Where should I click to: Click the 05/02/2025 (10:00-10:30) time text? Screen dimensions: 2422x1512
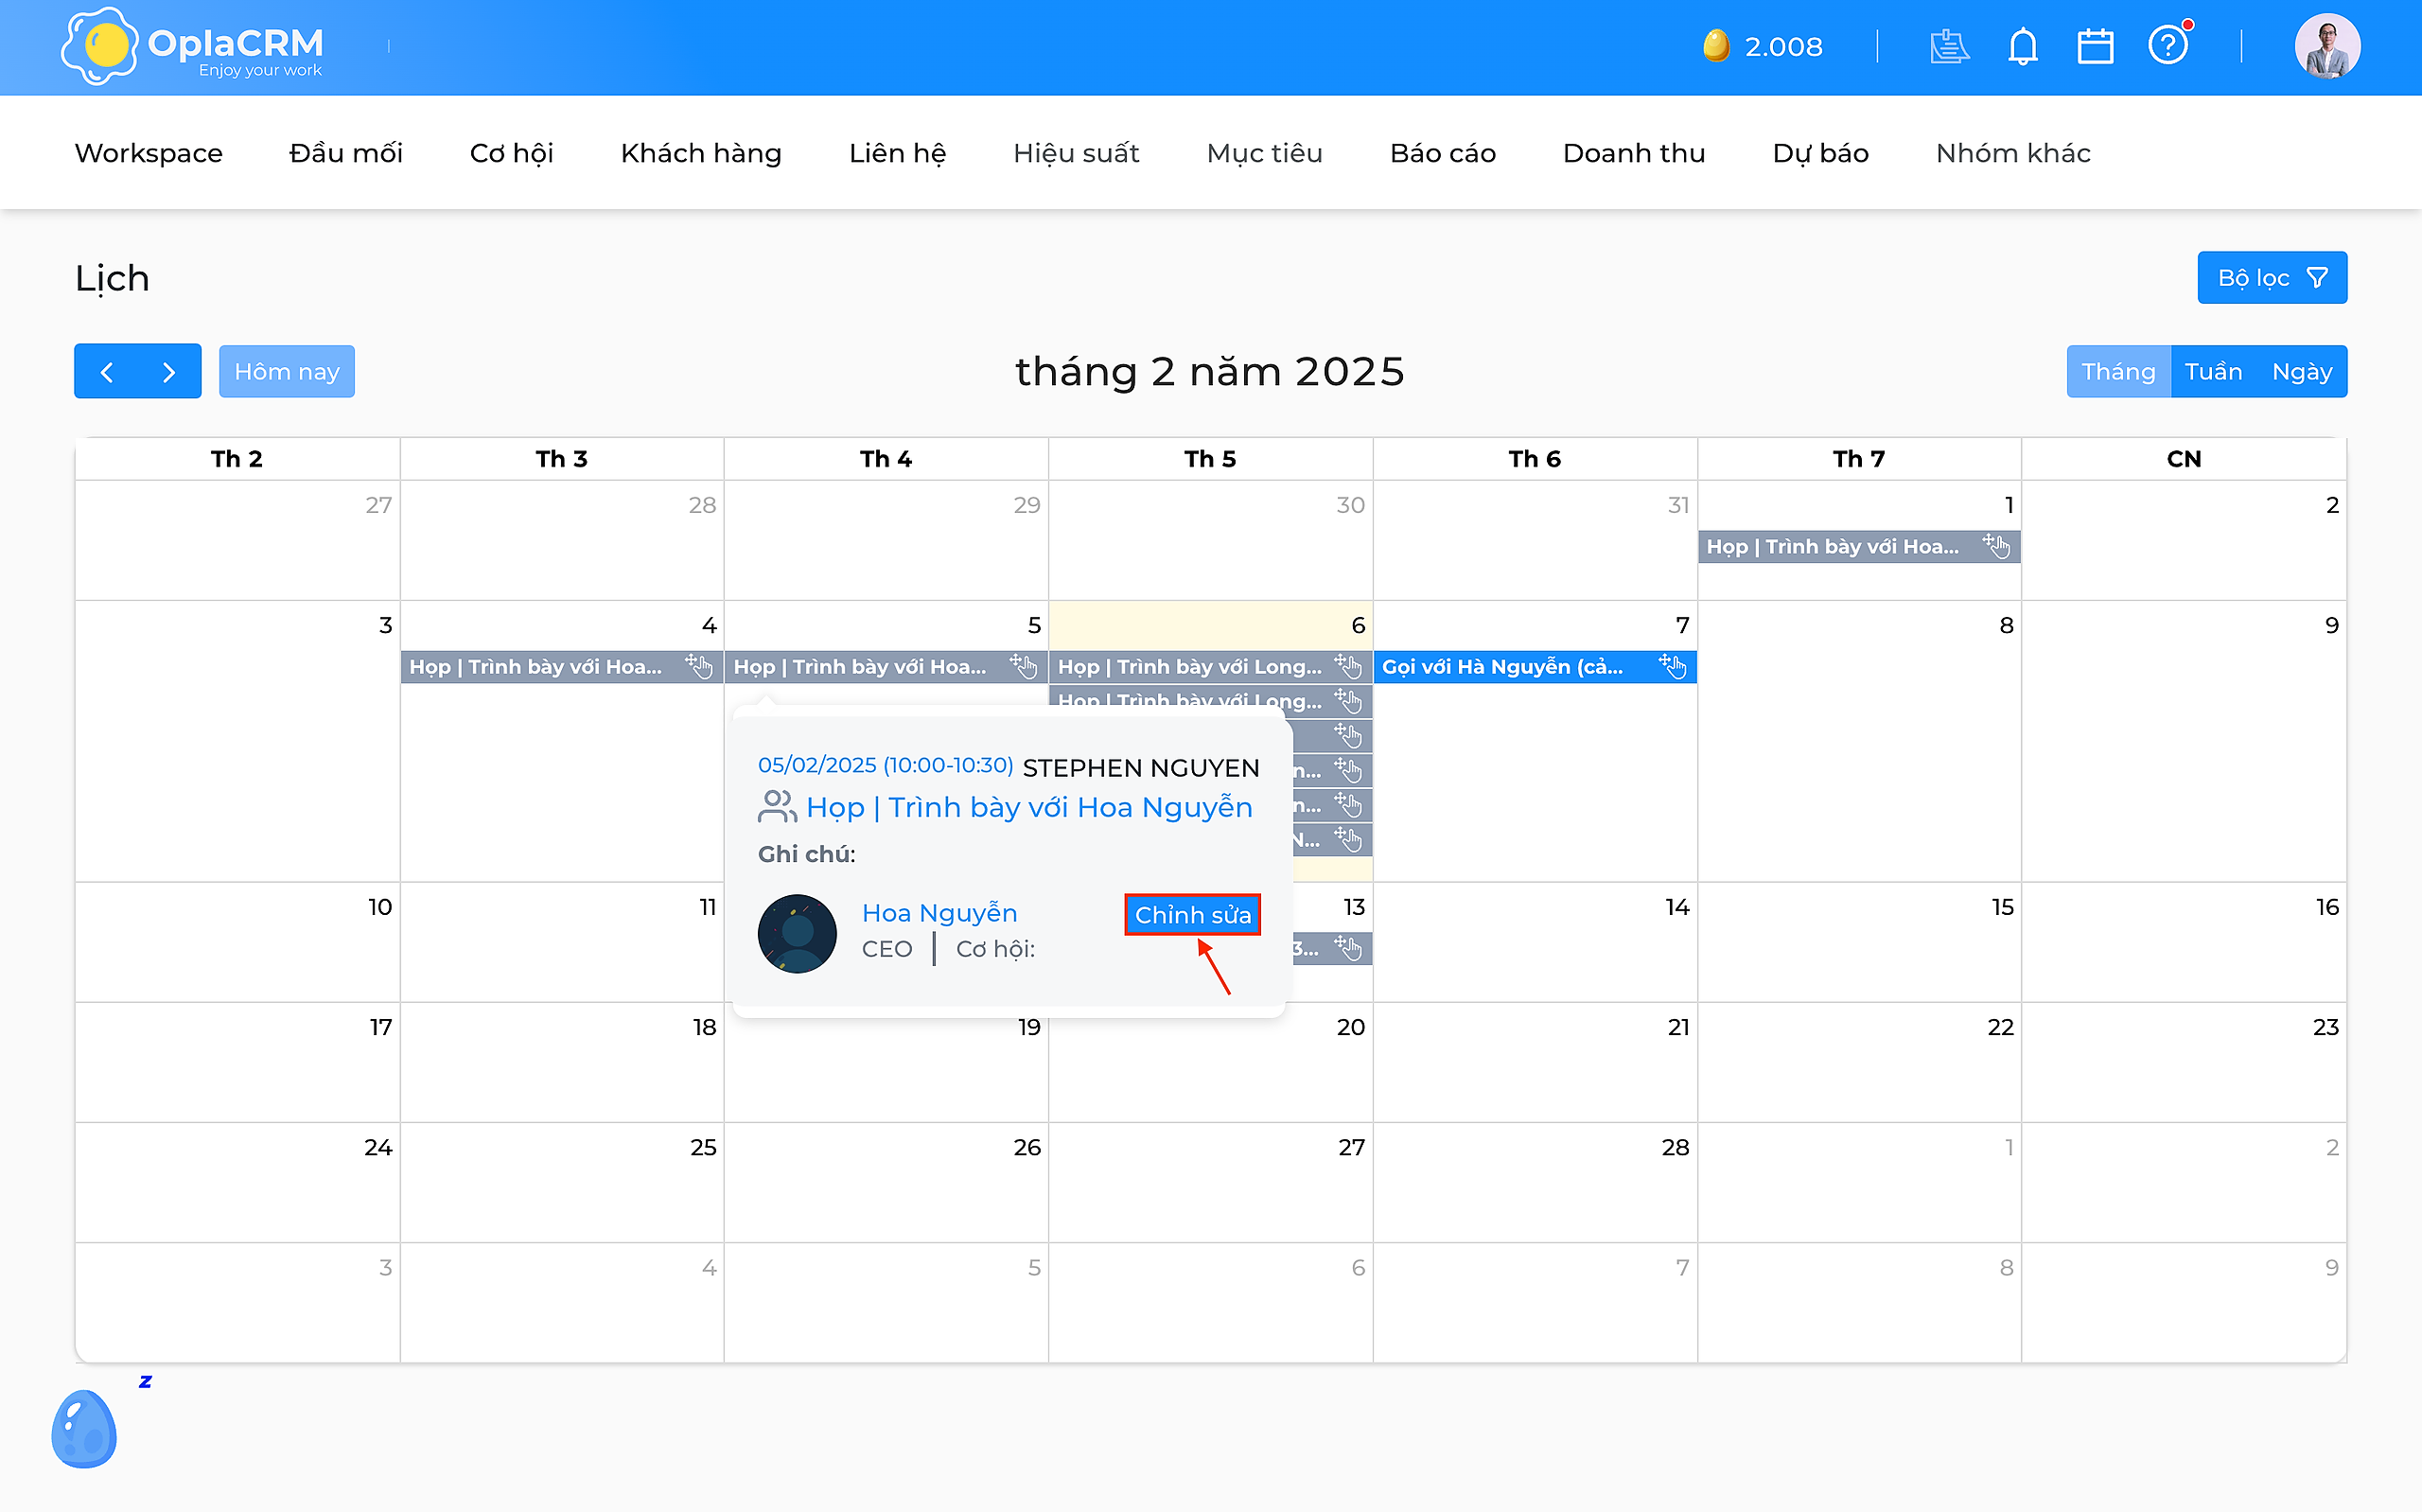(x=886, y=765)
